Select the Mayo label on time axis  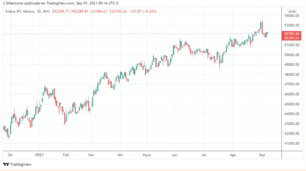tap(147, 155)
